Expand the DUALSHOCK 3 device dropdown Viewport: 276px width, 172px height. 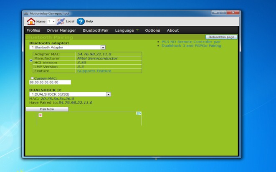point(109,94)
